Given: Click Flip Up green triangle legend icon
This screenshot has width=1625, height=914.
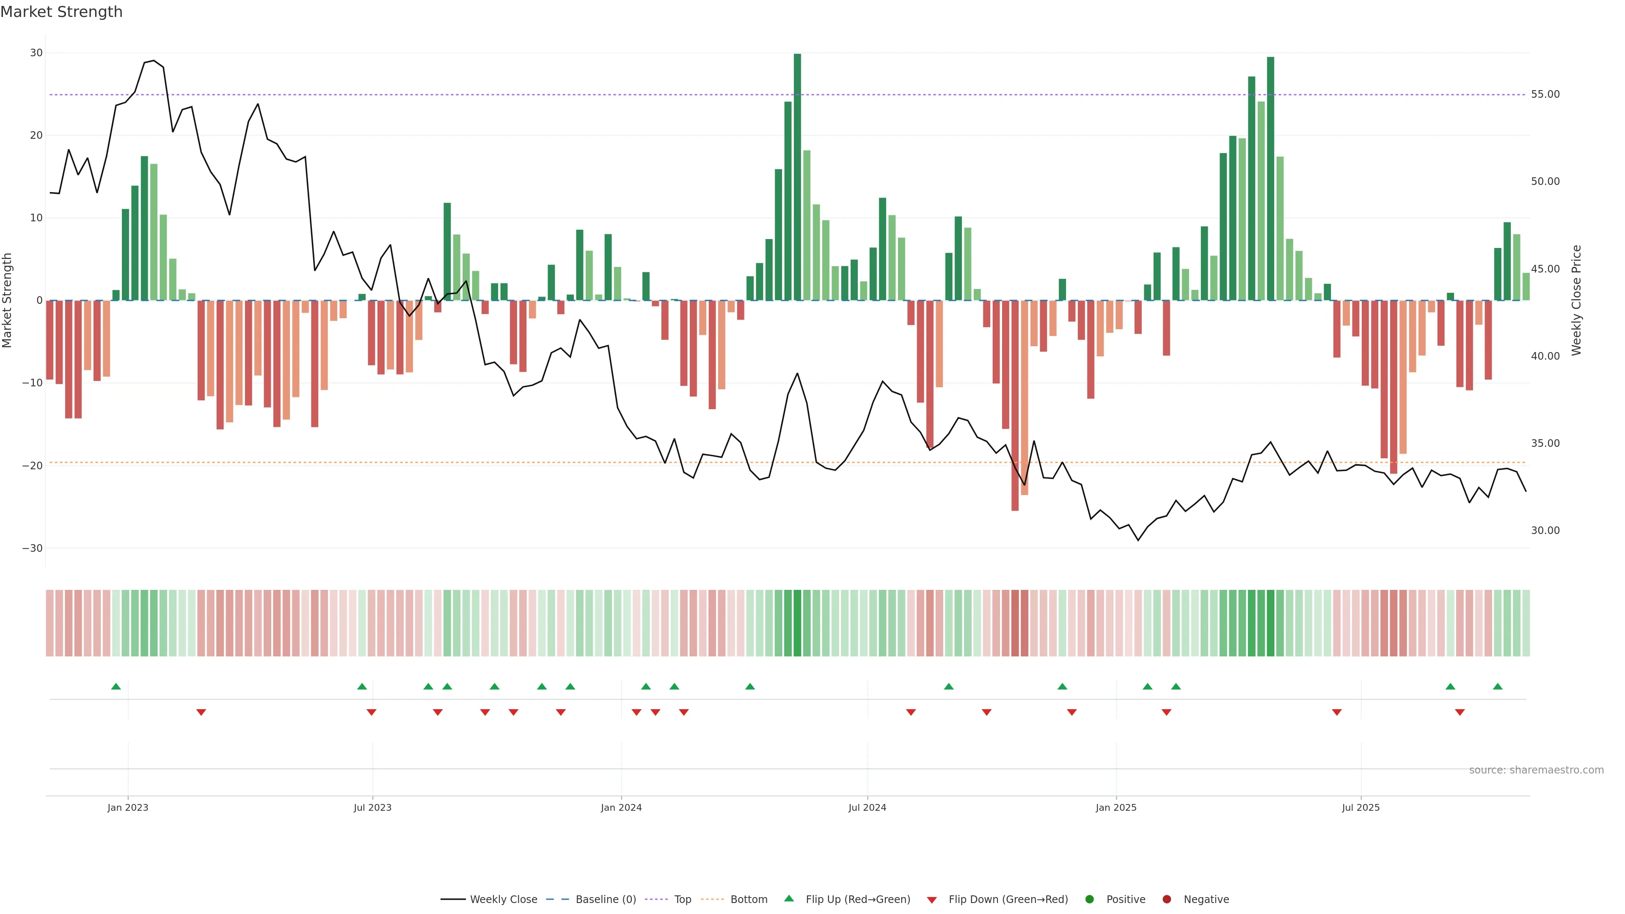Looking at the screenshot, I should coord(788,899).
